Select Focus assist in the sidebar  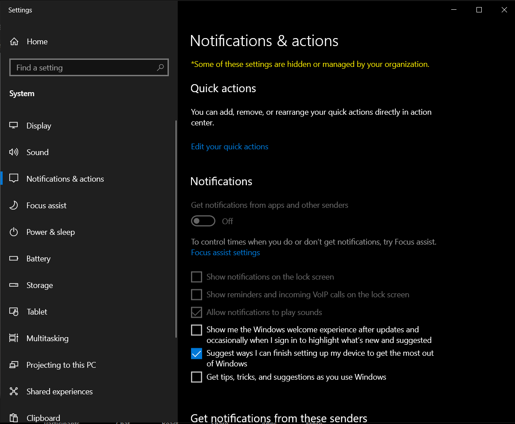(46, 206)
